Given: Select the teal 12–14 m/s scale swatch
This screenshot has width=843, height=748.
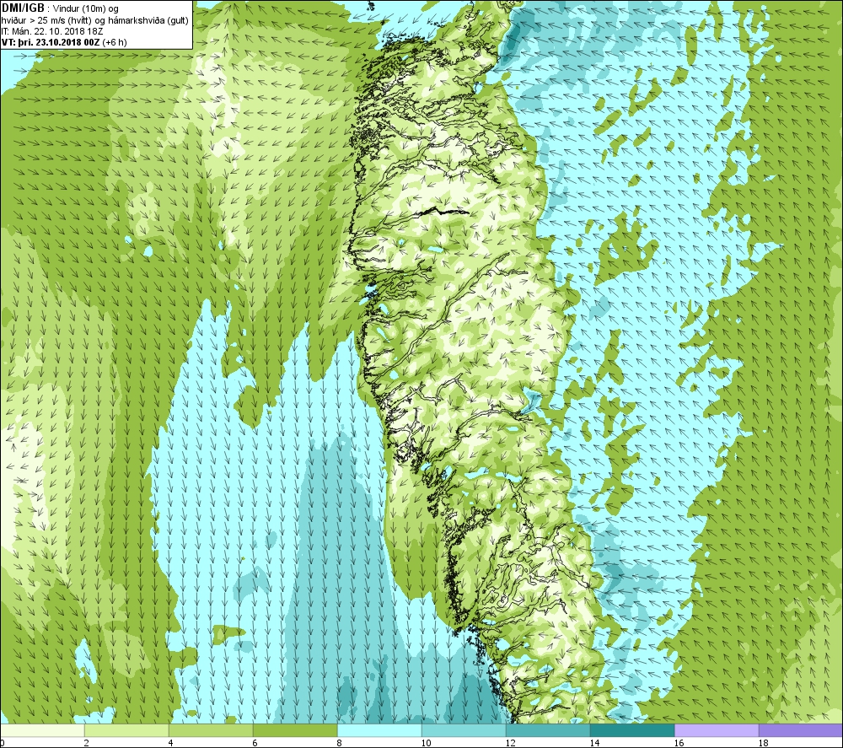Looking at the screenshot, I should click(548, 730).
